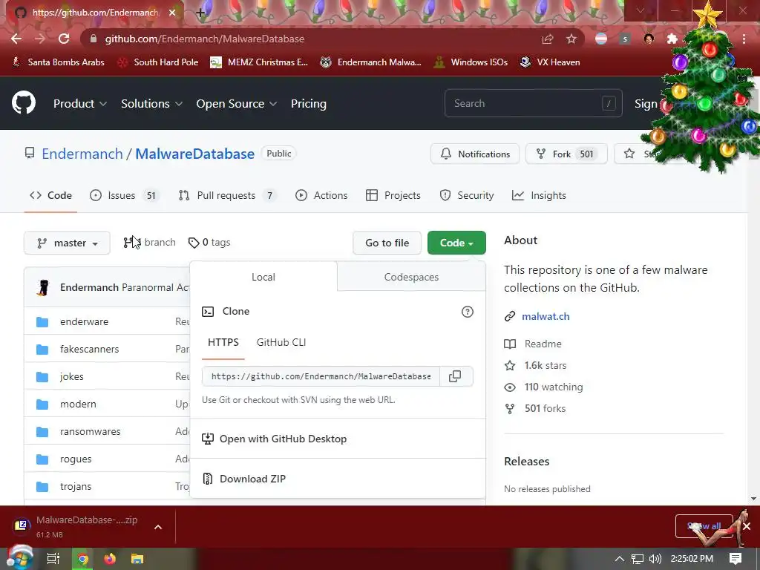Open the rogues folder
This screenshot has height=570, width=760.
pos(76,459)
